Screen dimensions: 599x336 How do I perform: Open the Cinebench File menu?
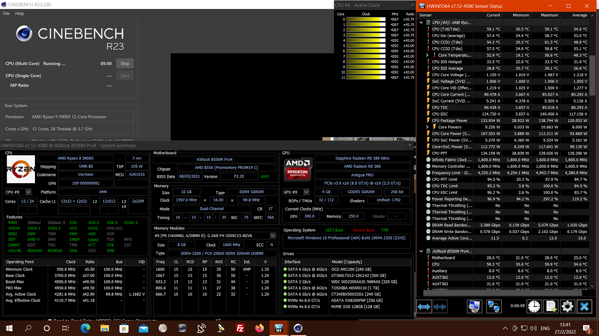[x=6, y=13]
